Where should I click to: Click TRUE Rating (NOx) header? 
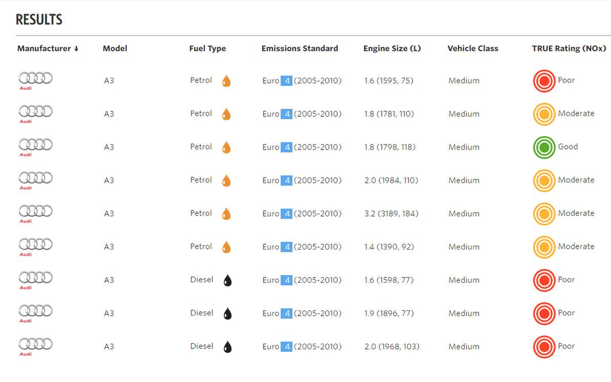[x=569, y=49]
